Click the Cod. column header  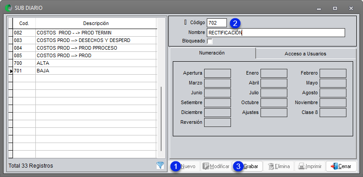[24, 23]
